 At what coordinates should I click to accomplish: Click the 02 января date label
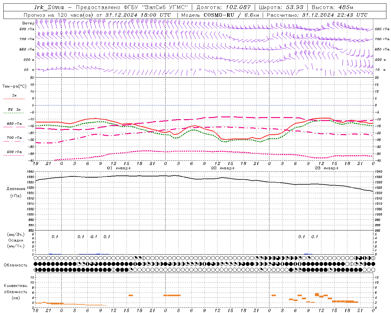(223, 168)
